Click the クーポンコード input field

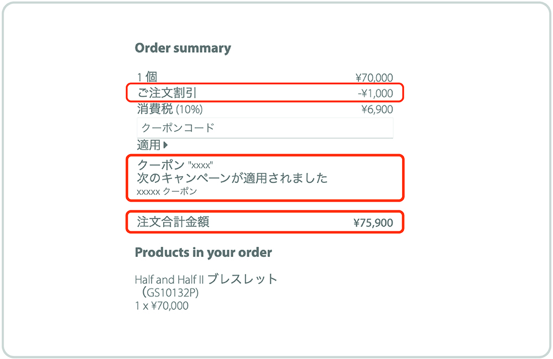264,128
